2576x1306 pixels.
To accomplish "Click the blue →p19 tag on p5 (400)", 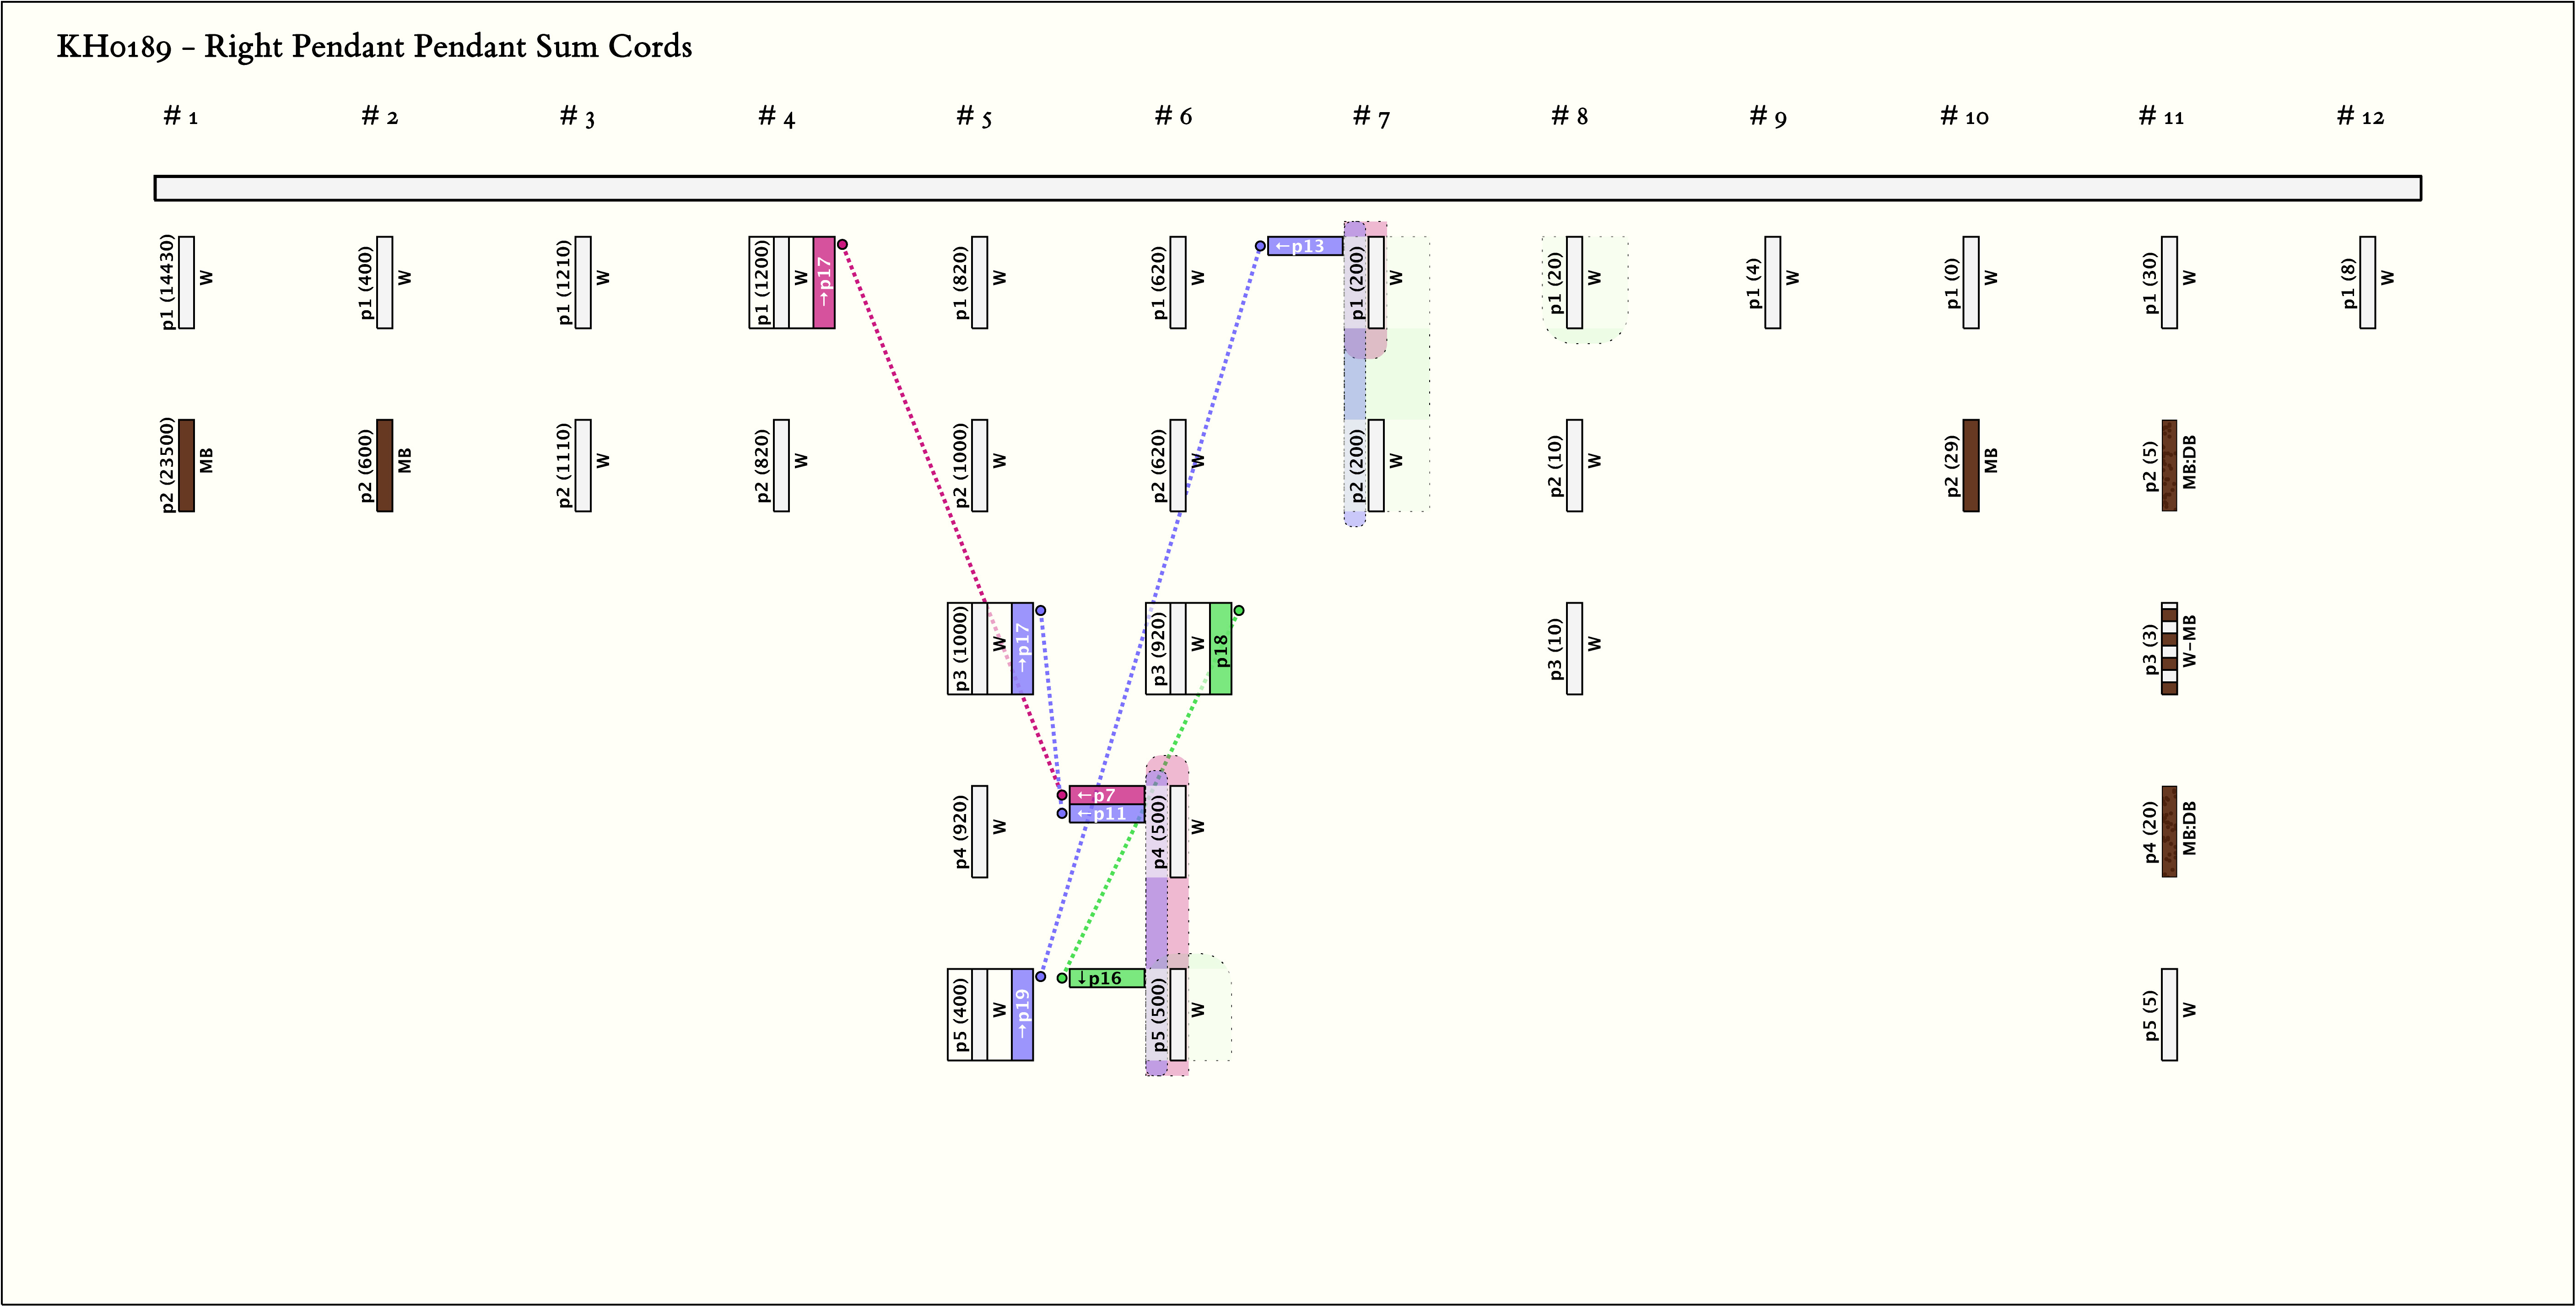I will tap(1022, 1014).
